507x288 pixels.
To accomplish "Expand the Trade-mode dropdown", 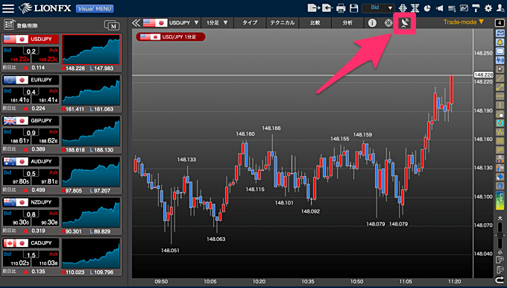I will click(463, 22).
